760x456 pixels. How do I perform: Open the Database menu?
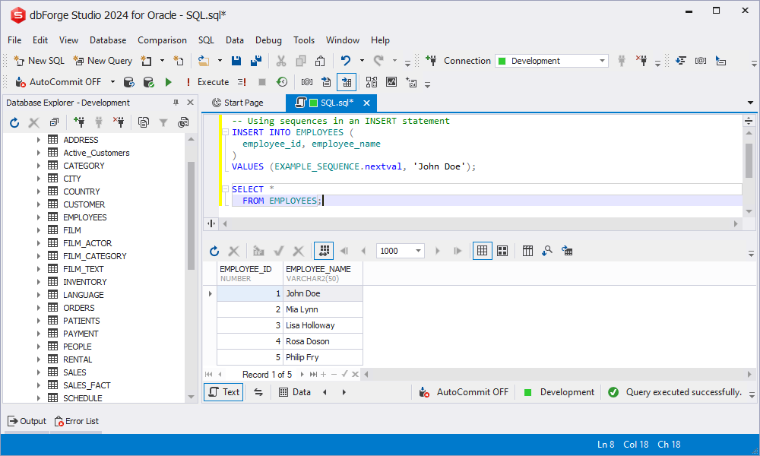coord(107,40)
